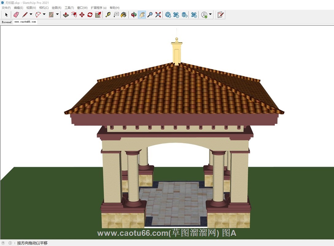Expand the user account dropdown arrow
Image resolution: width=334 pixels, height=246 pixels.
[x=210, y=14]
